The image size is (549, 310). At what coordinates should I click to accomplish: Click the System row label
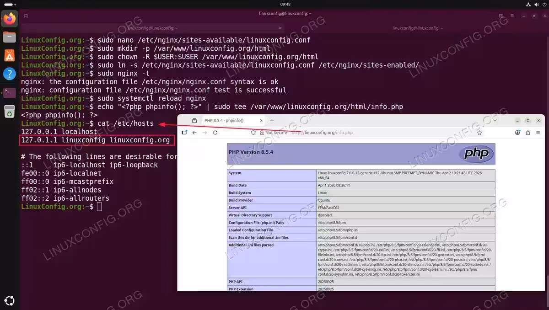coord(235,173)
